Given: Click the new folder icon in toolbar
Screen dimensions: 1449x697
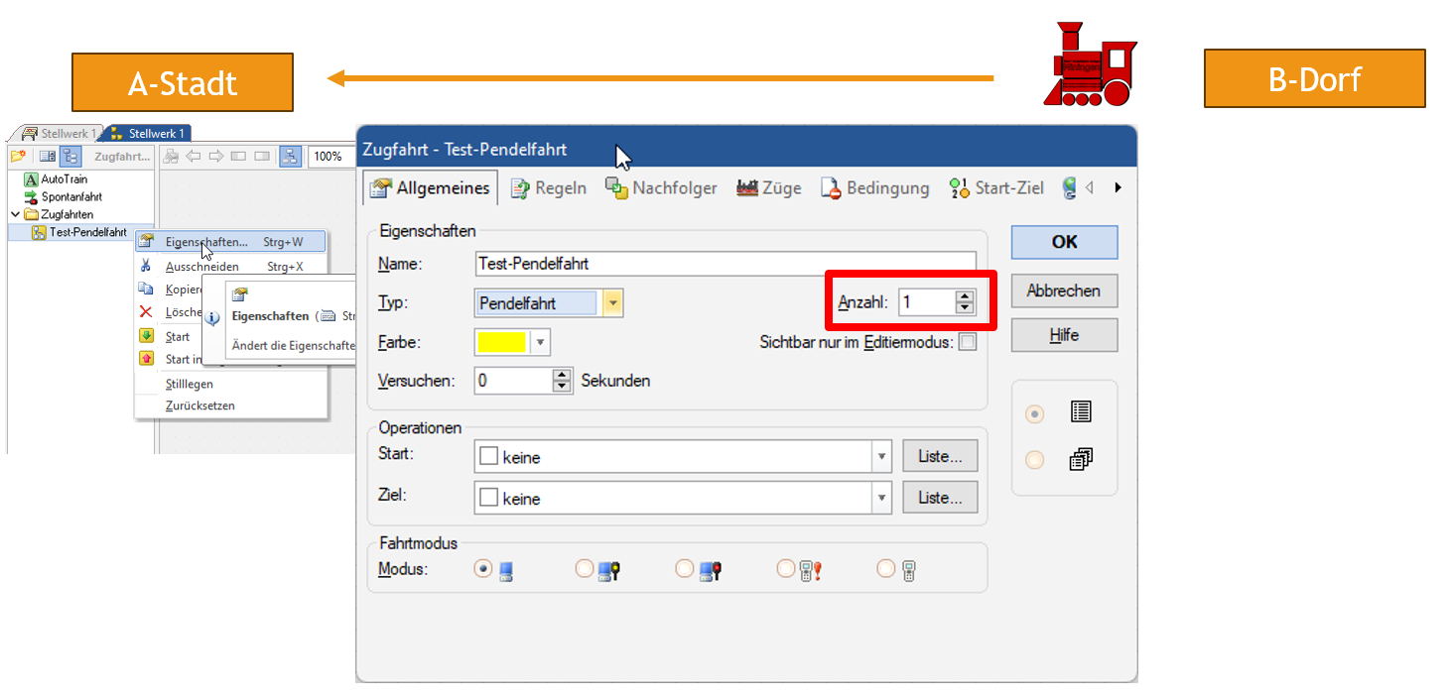Looking at the screenshot, I should click(x=18, y=156).
